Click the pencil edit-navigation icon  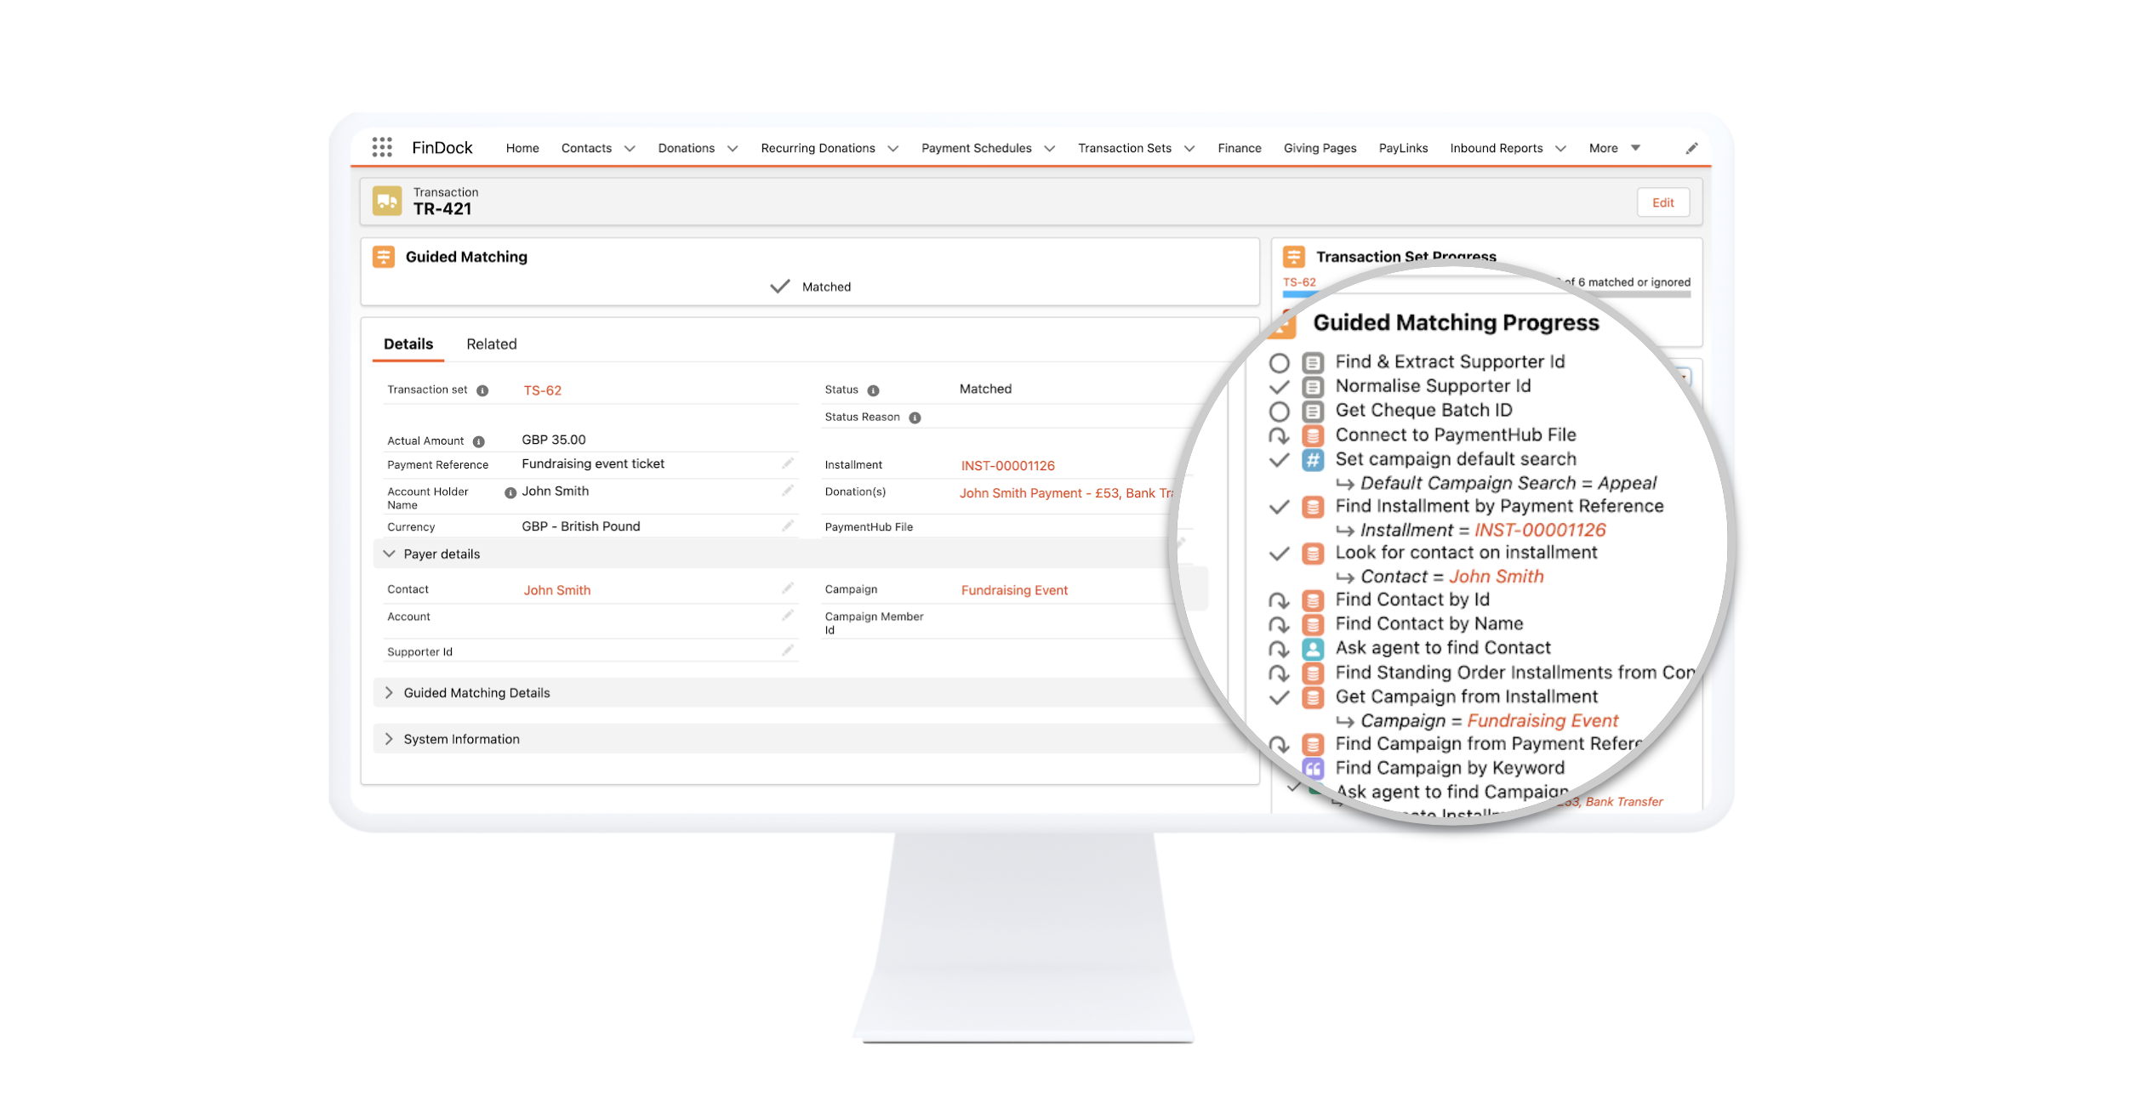tap(1691, 148)
